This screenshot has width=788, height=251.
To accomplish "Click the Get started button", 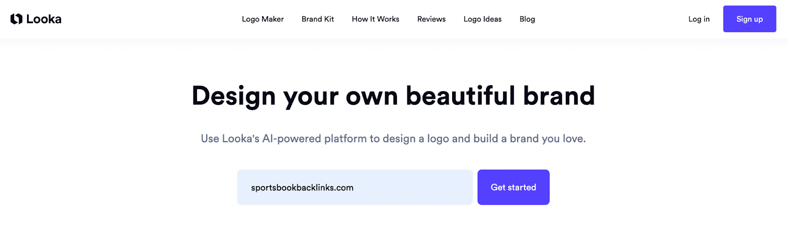I will point(513,187).
